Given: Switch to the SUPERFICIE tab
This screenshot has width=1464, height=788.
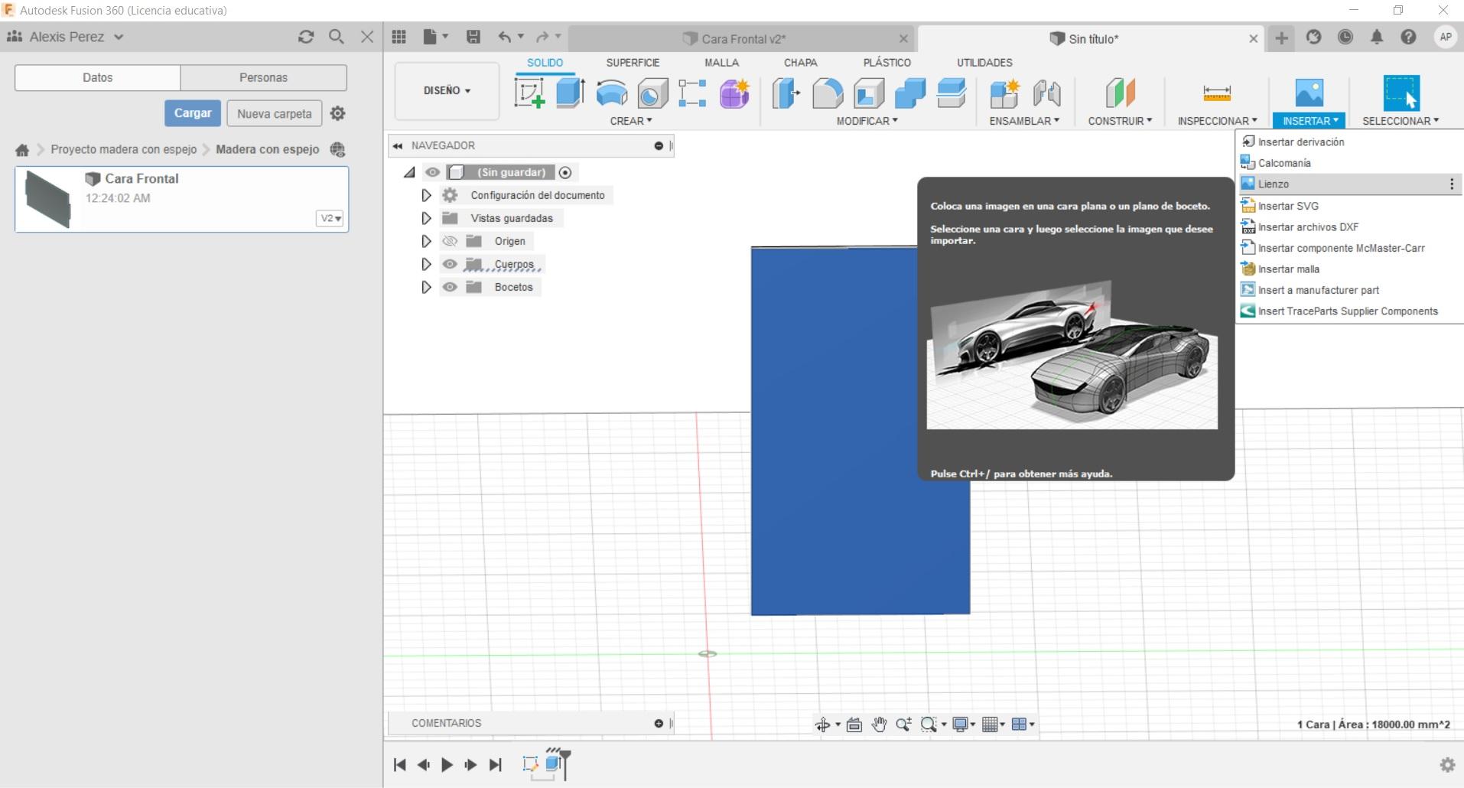Looking at the screenshot, I should point(633,63).
